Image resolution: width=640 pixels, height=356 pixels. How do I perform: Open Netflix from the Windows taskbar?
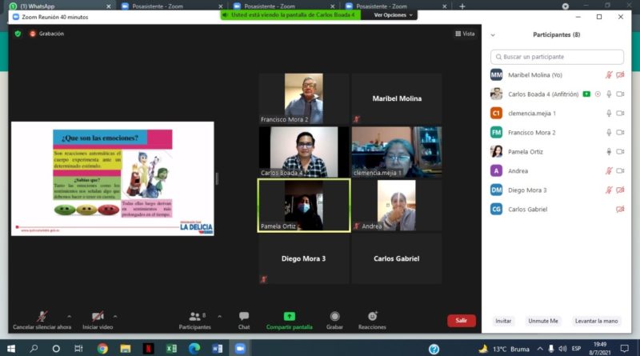point(148,349)
